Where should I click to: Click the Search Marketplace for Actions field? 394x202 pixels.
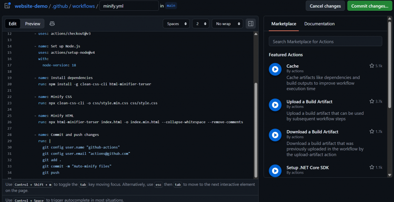(326, 41)
